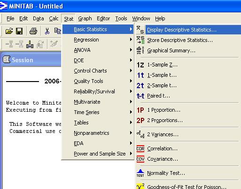Expand the Control Charts submenu
241x189 pixels.
(98, 71)
